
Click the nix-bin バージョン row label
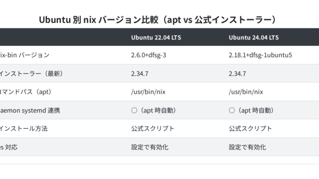(24, 55)
